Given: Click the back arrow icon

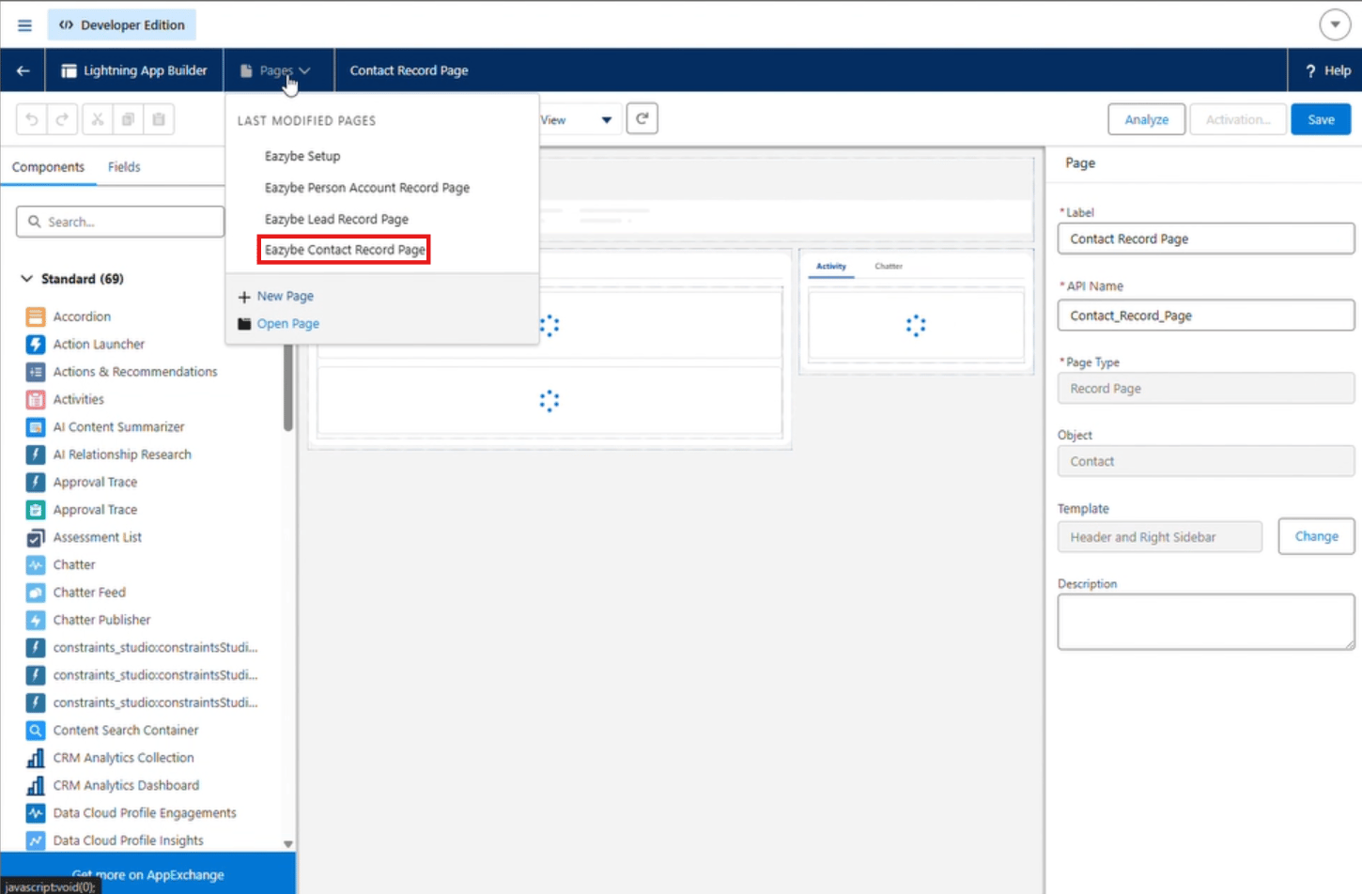Looking at the screenshot, I should tap(23, 70).
